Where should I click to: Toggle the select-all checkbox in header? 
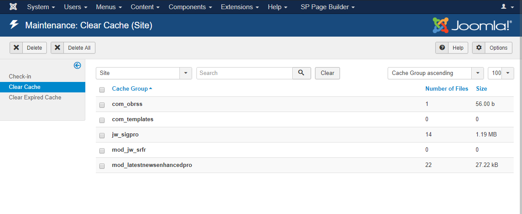102,89
